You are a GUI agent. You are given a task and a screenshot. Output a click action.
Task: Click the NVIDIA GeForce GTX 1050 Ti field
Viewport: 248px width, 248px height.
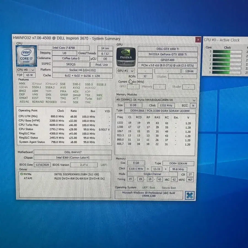point(168,54)
